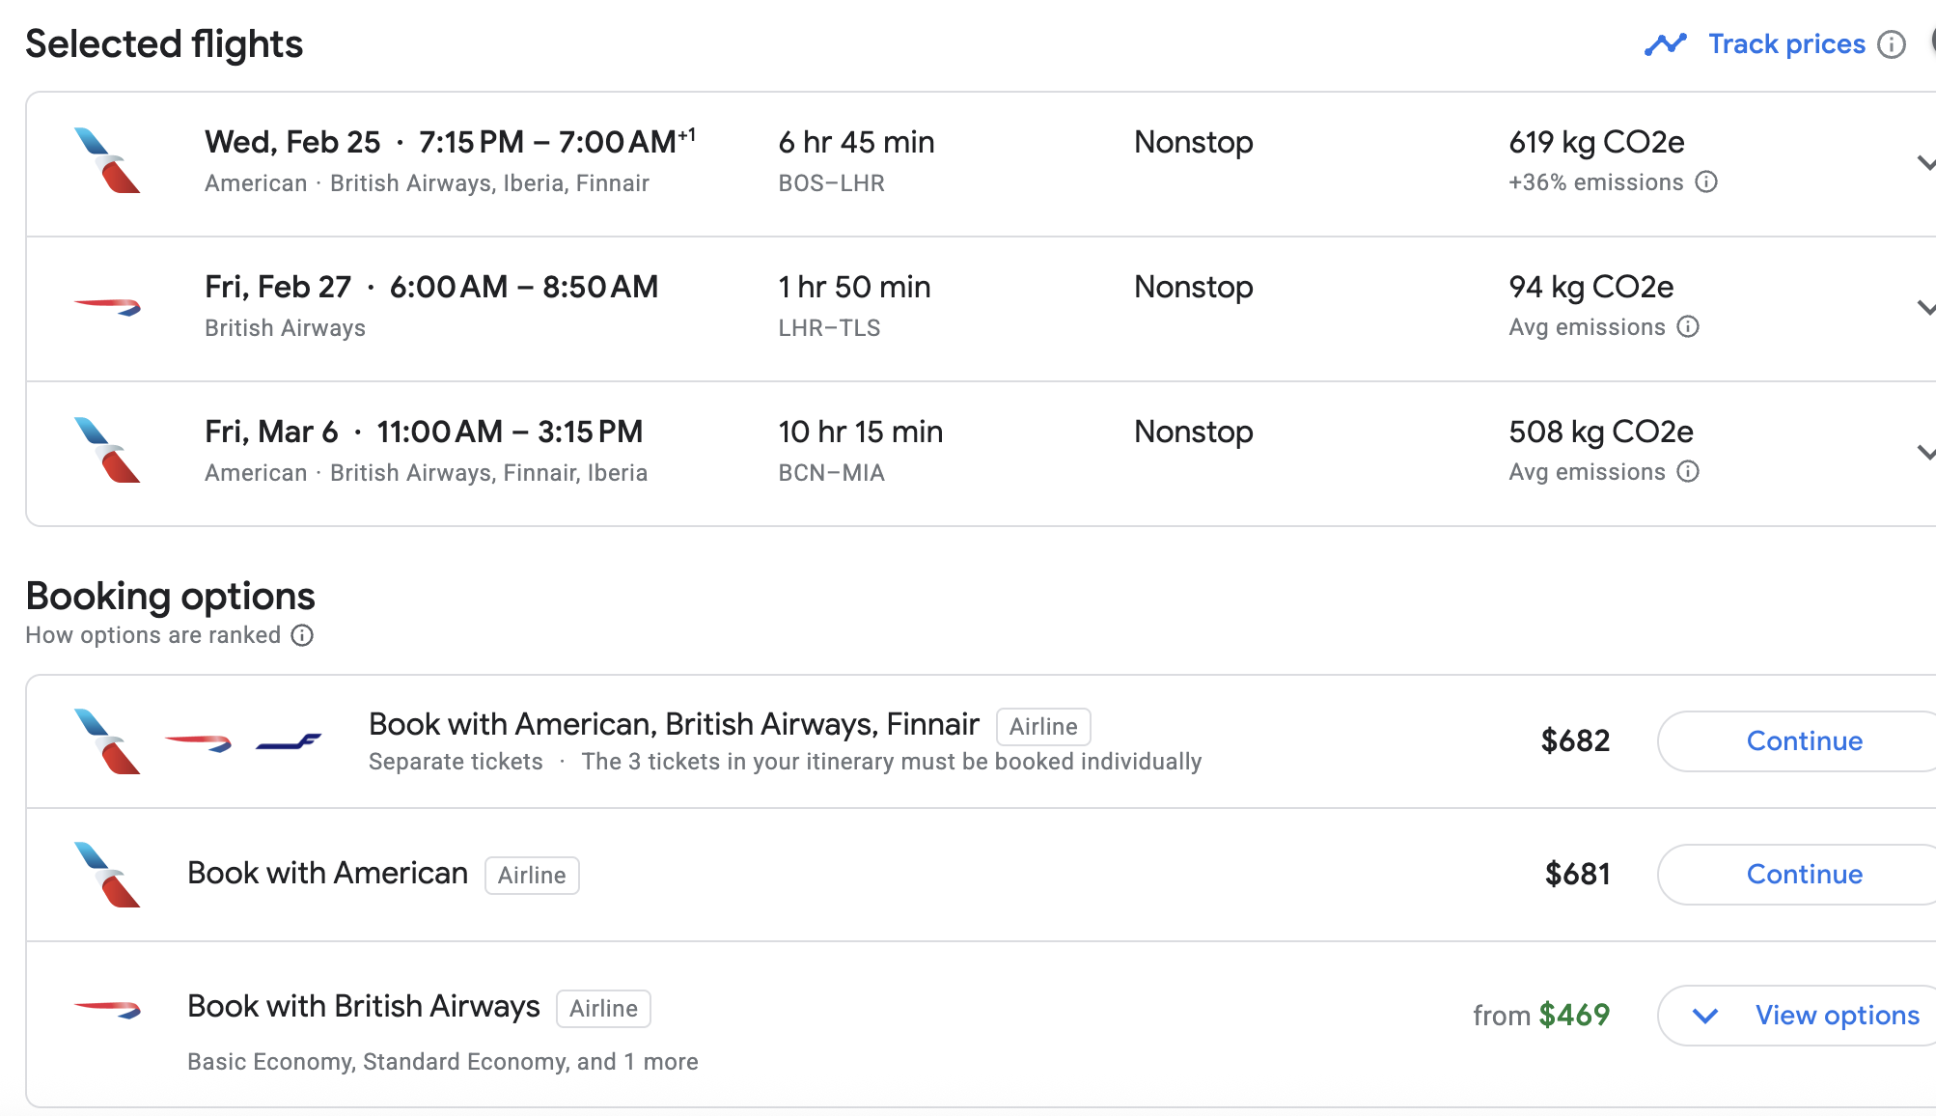Viewport: 1936px width, 1116px height.
Task: Expand the Fri, Feb 27 flight details
Action: pyautogui.click(x=1924, y=308)
